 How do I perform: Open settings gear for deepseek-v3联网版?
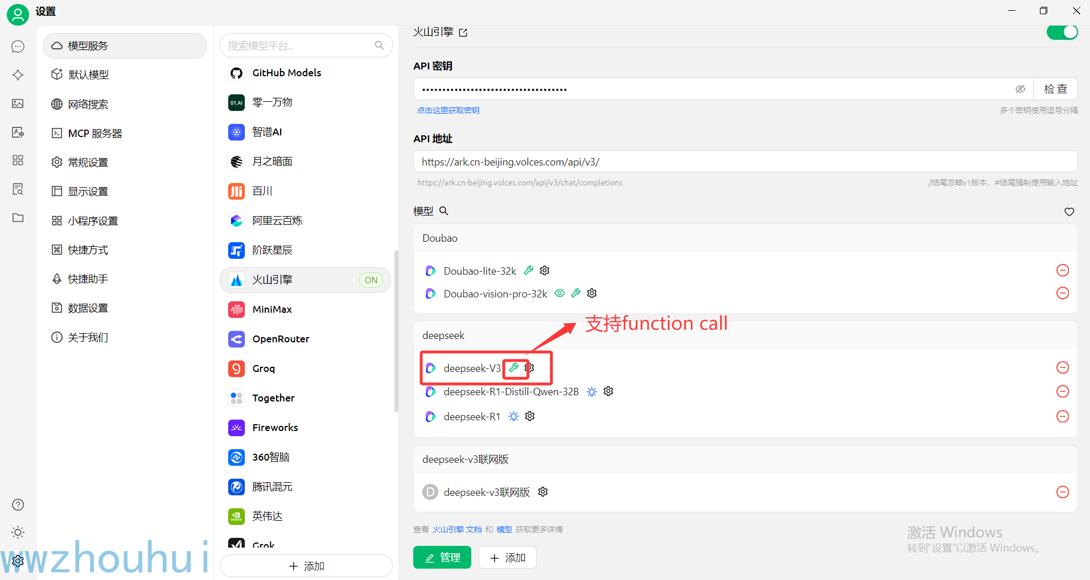(x=543, y=492)
